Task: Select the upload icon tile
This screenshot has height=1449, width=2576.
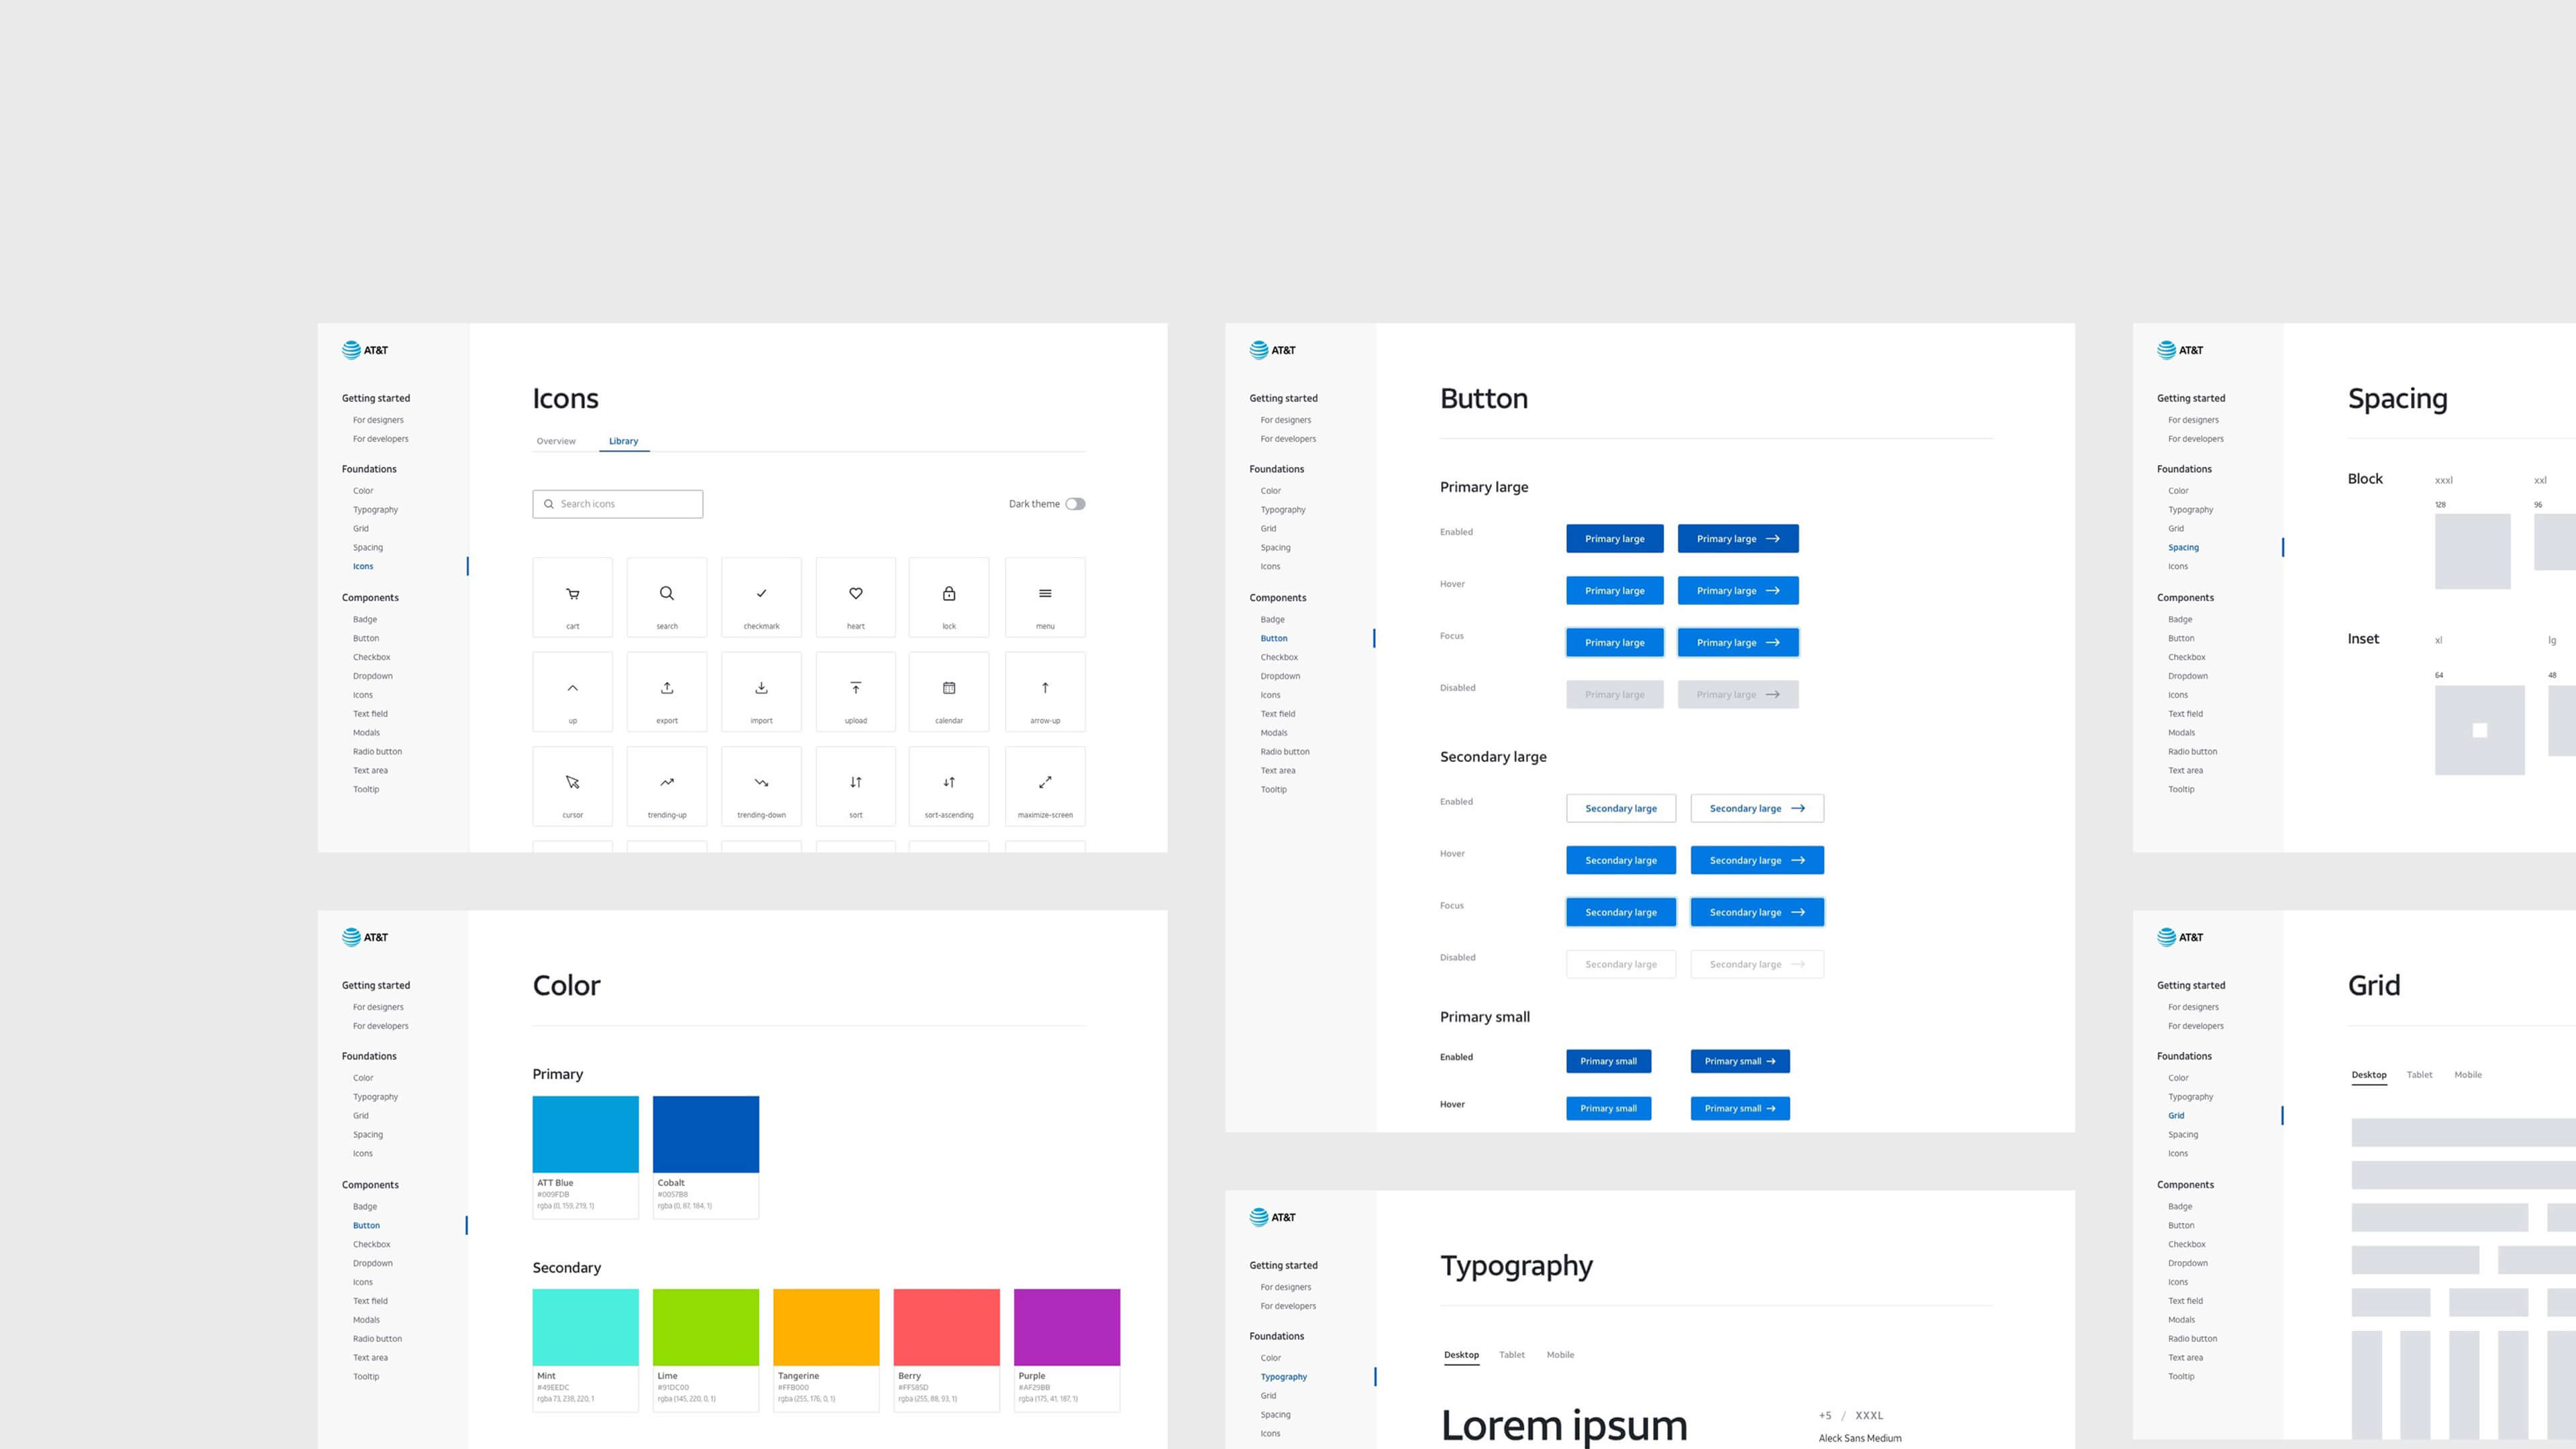Action: [856, 692]
